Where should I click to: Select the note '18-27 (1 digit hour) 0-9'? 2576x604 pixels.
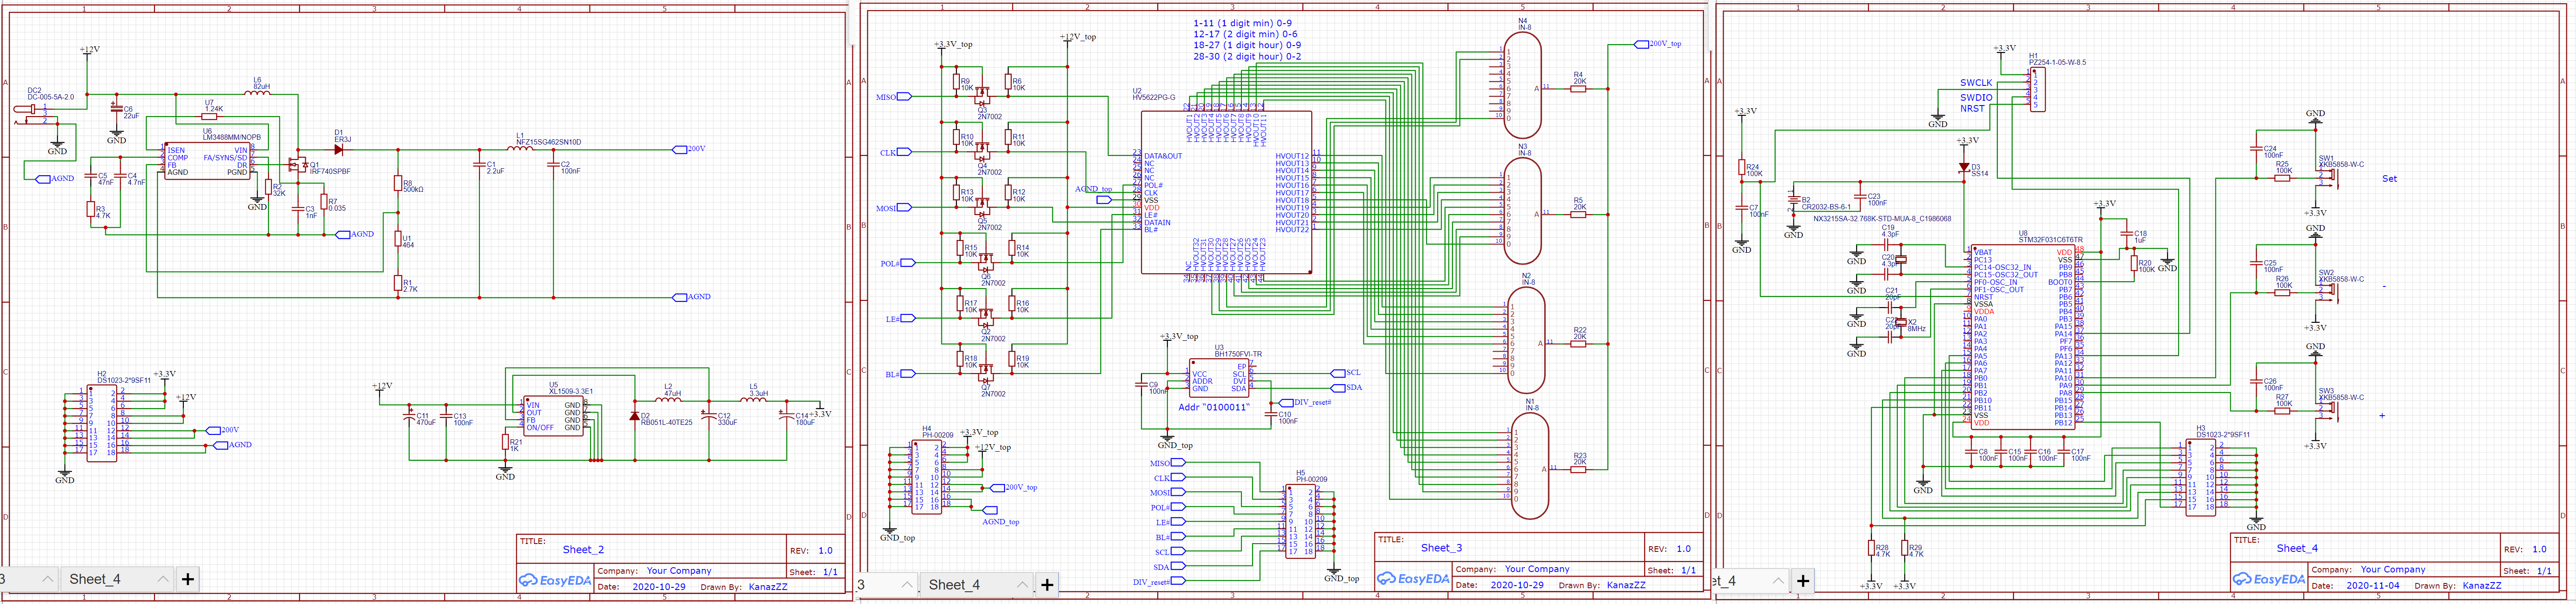[1247, 45]
